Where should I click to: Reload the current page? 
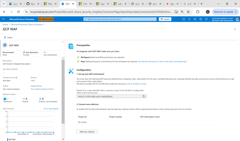[x=18, y=12]
